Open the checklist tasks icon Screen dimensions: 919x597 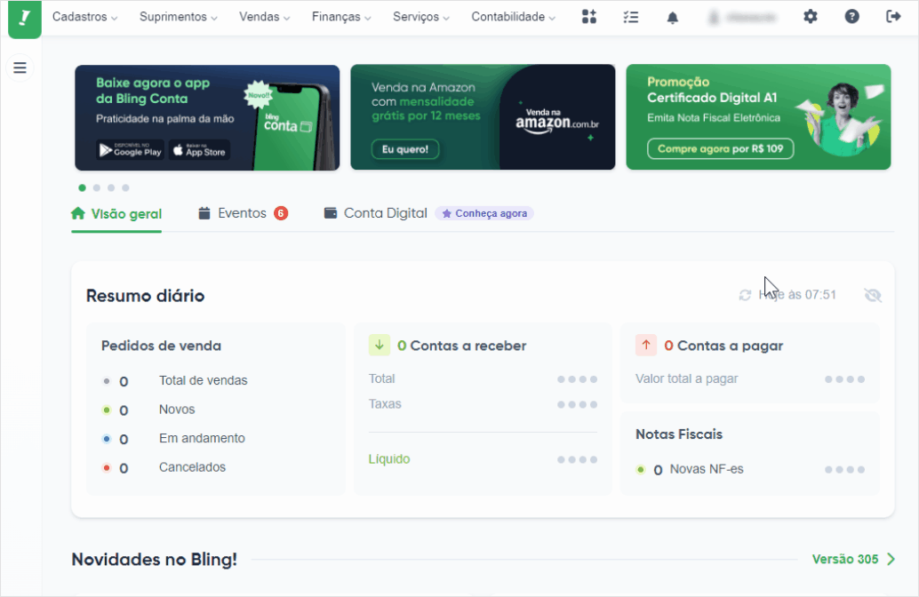pos(631,17)
